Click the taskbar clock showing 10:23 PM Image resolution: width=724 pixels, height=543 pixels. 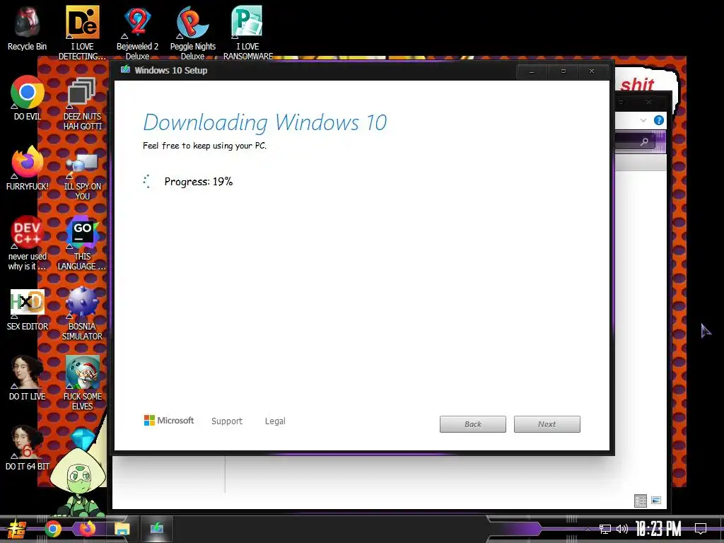(658, 529)
